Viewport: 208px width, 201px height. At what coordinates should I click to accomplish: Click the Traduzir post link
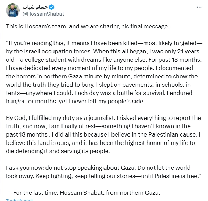tap(19, 200)
